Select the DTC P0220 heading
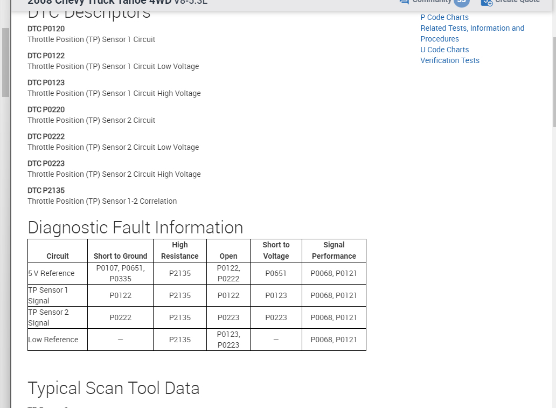This screenshot has width=556, height=408. click(46, 109)
